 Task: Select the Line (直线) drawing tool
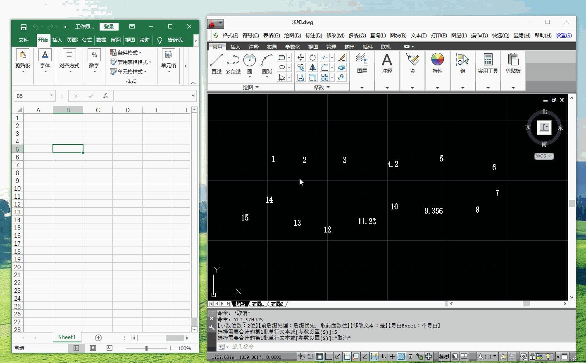pyautogui.click(x=217, y=64)
